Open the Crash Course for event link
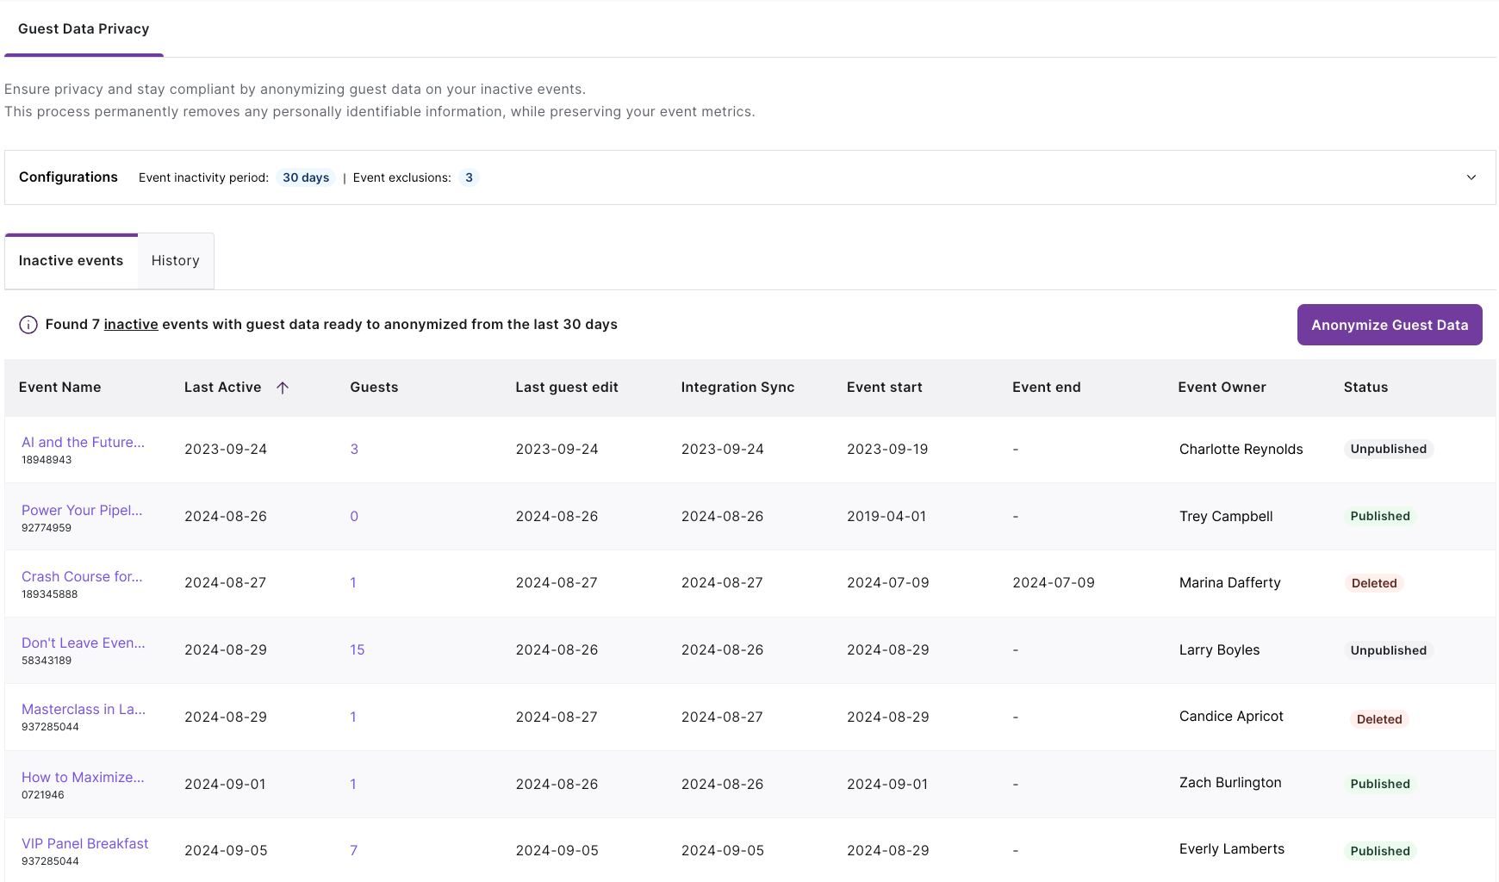Viewport: 1499px width, 882px height. pyautogui.click(x=82, y=576)
